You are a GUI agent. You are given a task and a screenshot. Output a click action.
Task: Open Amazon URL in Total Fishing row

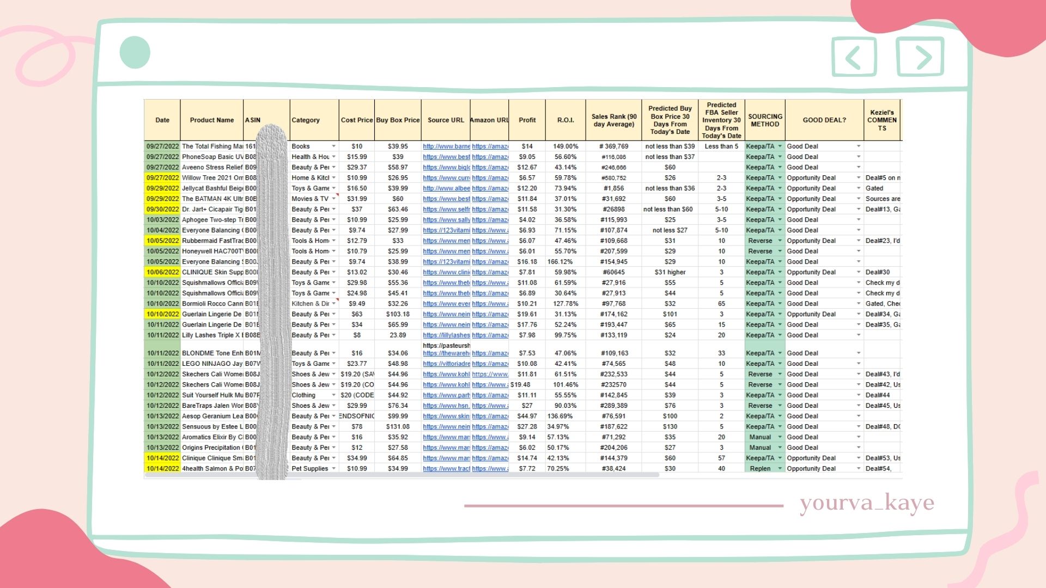(x=490, y=146)
